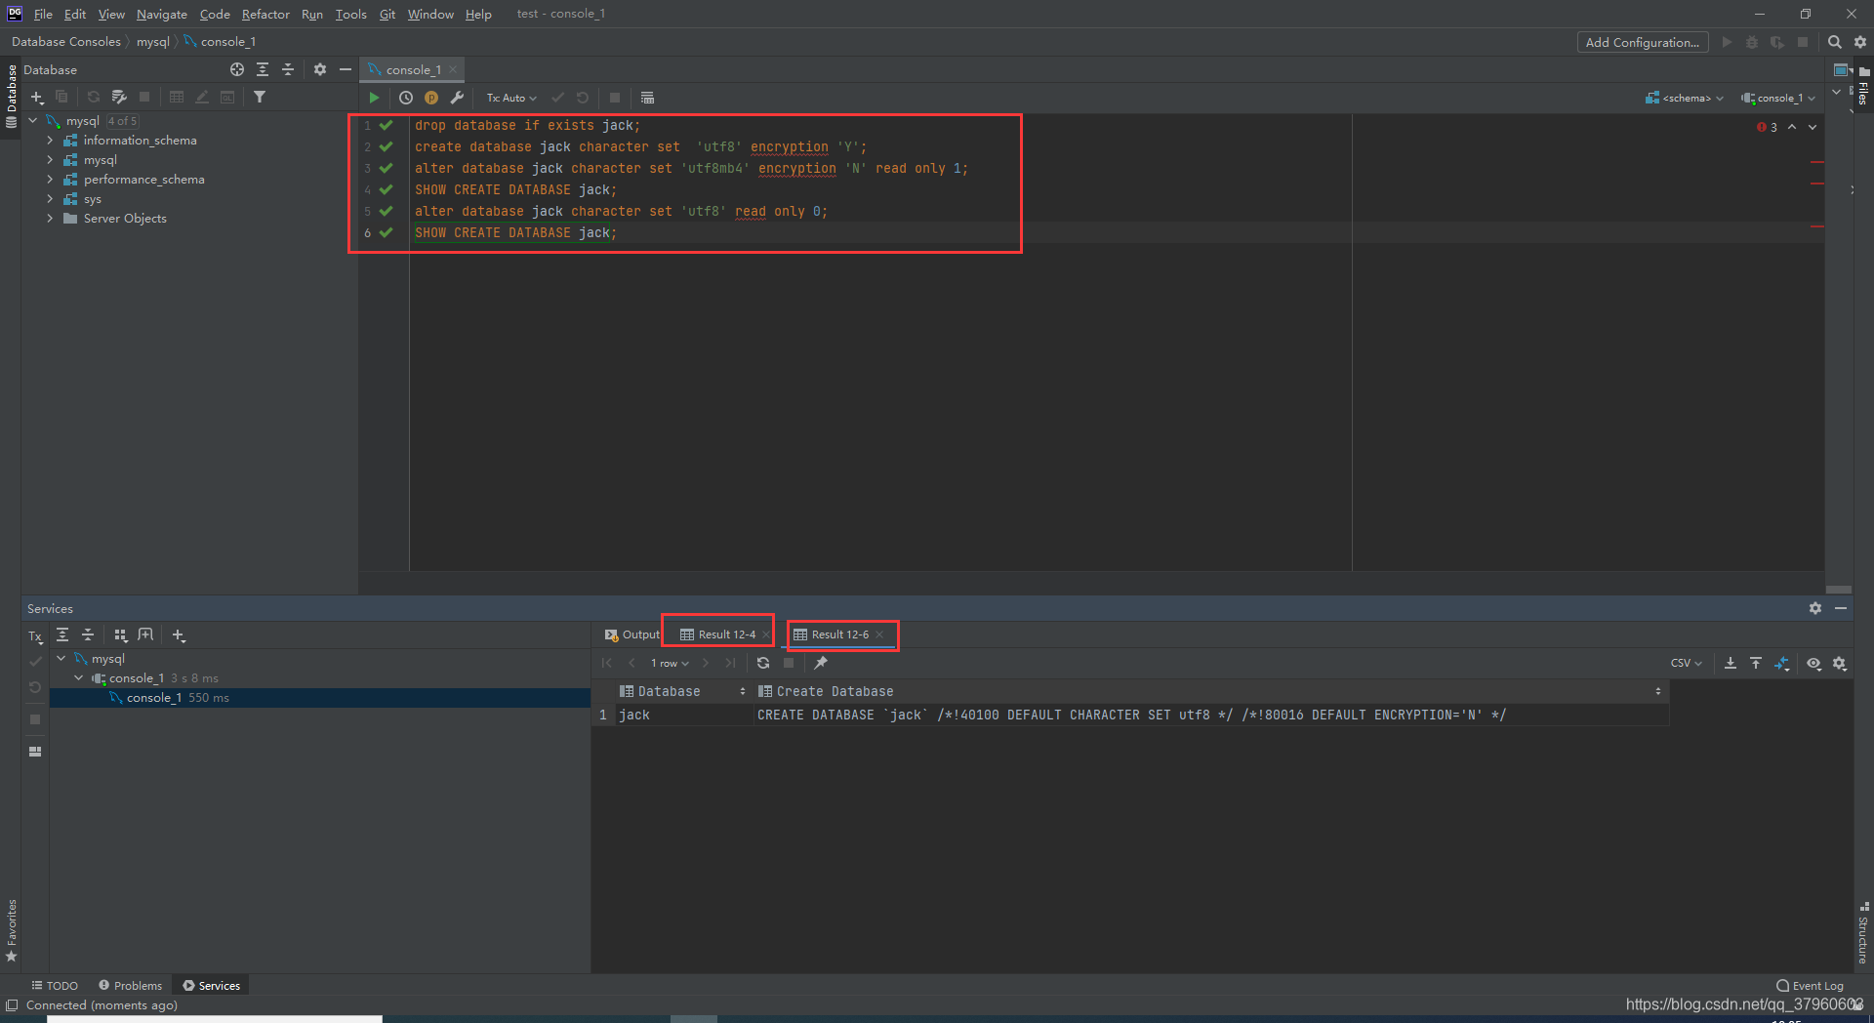Screen dimensions: 1874x1023
Task: Toggle the Favorites side tool window
Action: tap(12, 930)
